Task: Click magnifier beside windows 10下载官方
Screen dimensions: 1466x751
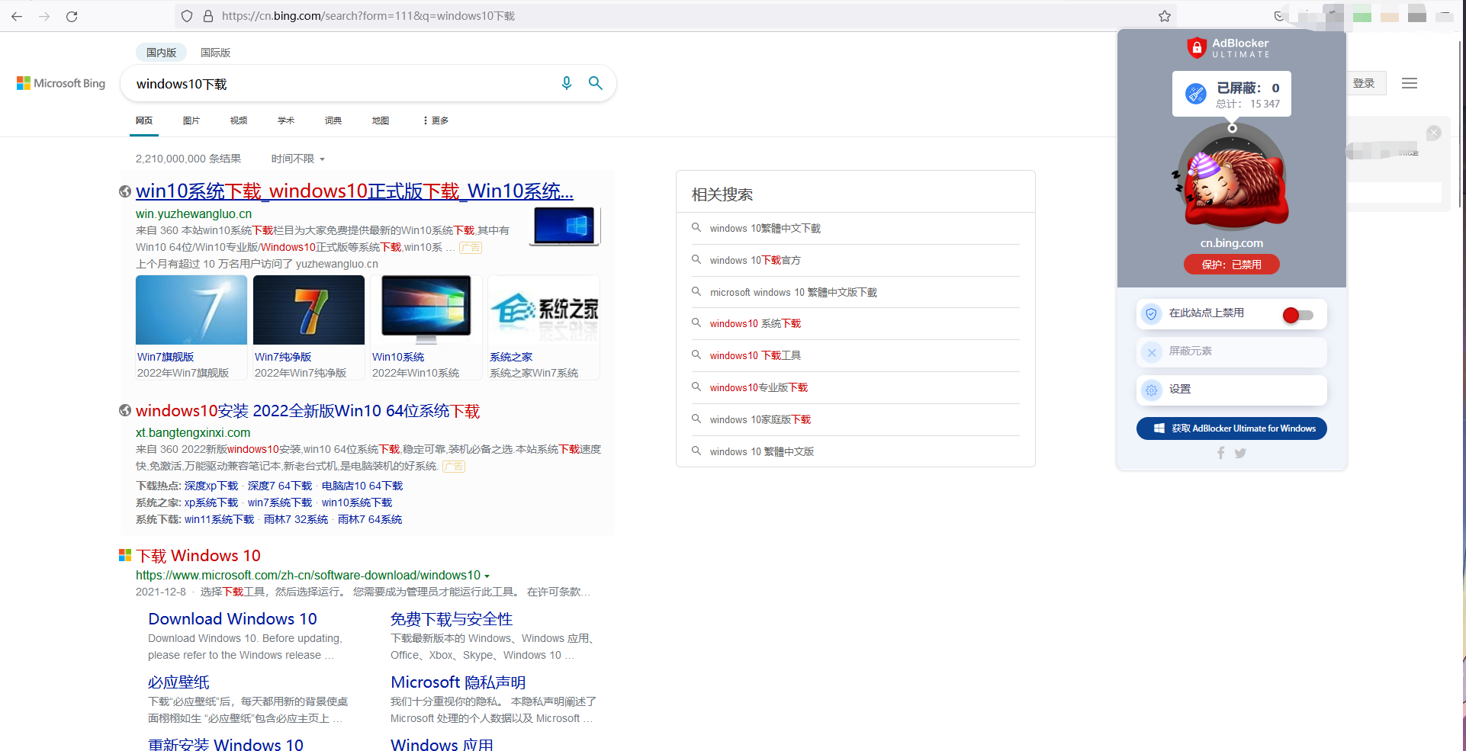Action: [696, 259]
